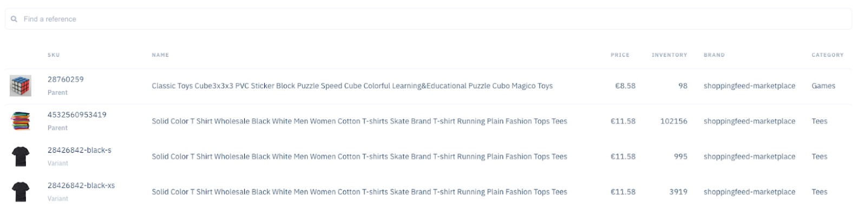Click the search magnifier icon
This screenshot has width=864, height=217.
pos(14,19)
